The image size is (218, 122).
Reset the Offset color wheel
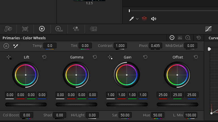click(196, 57)
